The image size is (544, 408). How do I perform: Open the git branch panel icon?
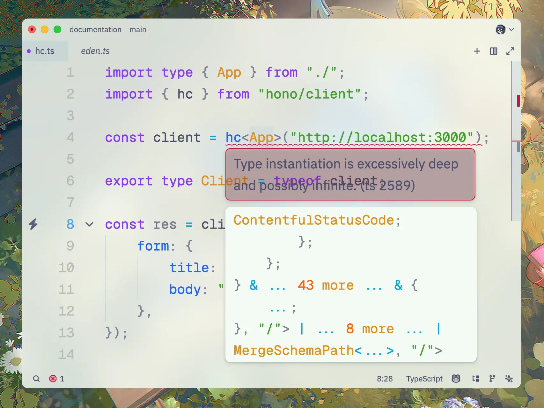[492, 379]
